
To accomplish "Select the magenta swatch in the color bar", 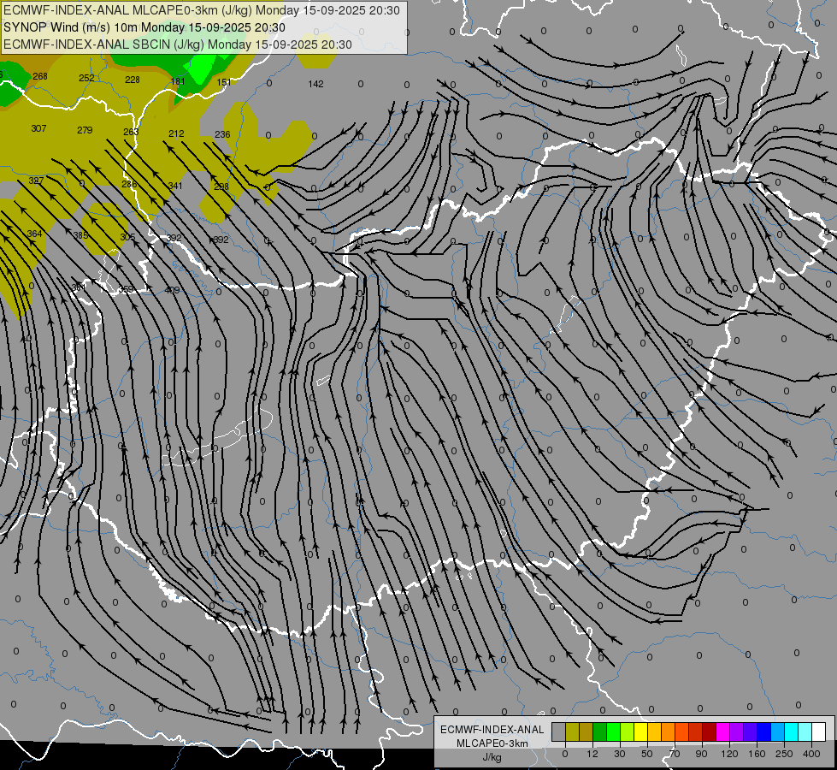I will pos(723,731).
